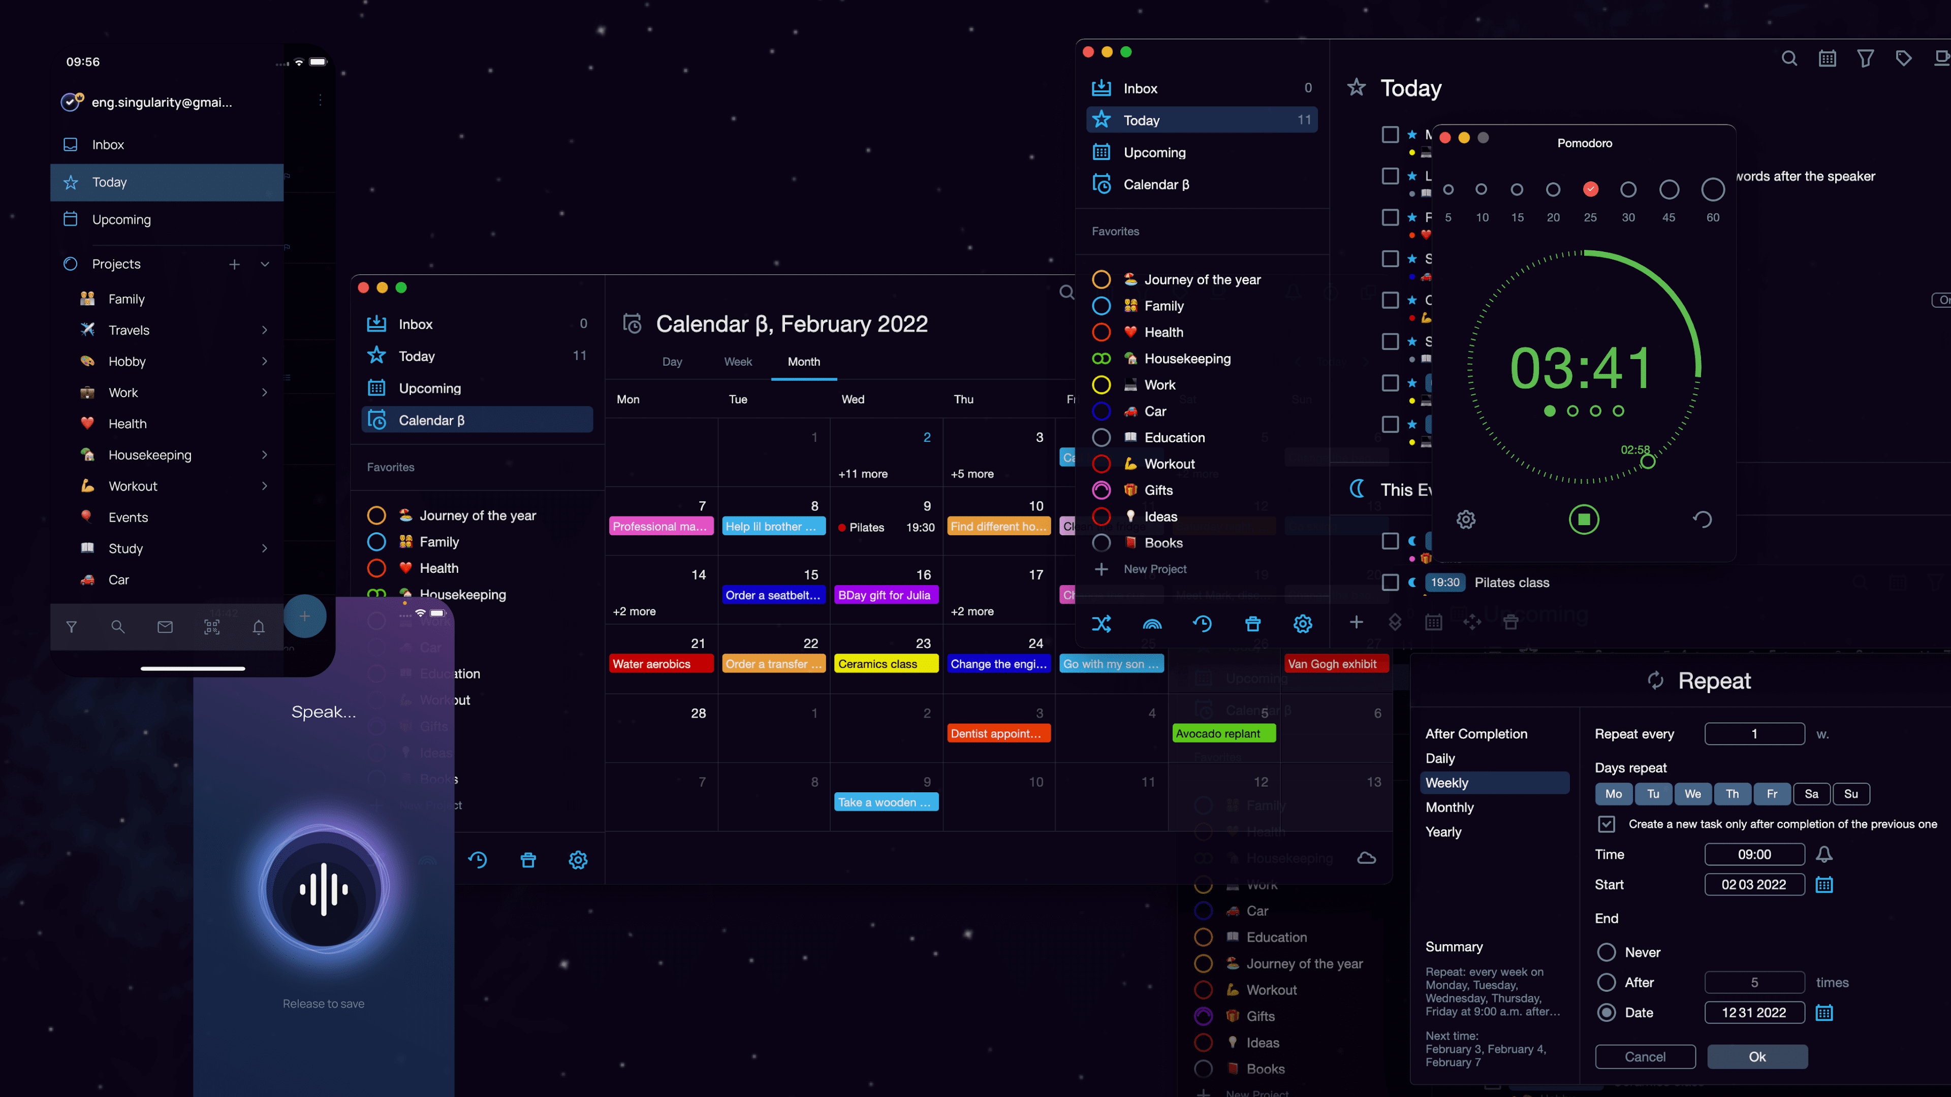This screenshot has width=1951, height=1097.
Task: Tap search icon in phone bottom bar
Action: (117, 627)
